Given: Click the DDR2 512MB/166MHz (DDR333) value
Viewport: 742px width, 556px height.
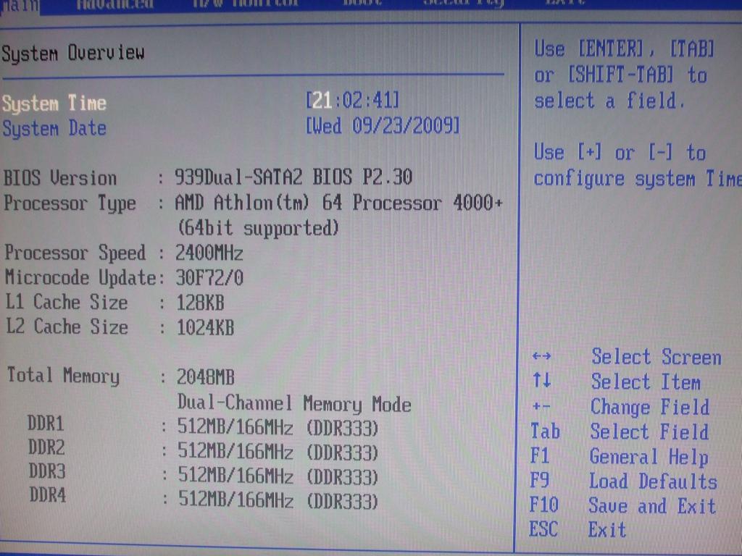Looking at the screenshot, I should tap(278, 452).
